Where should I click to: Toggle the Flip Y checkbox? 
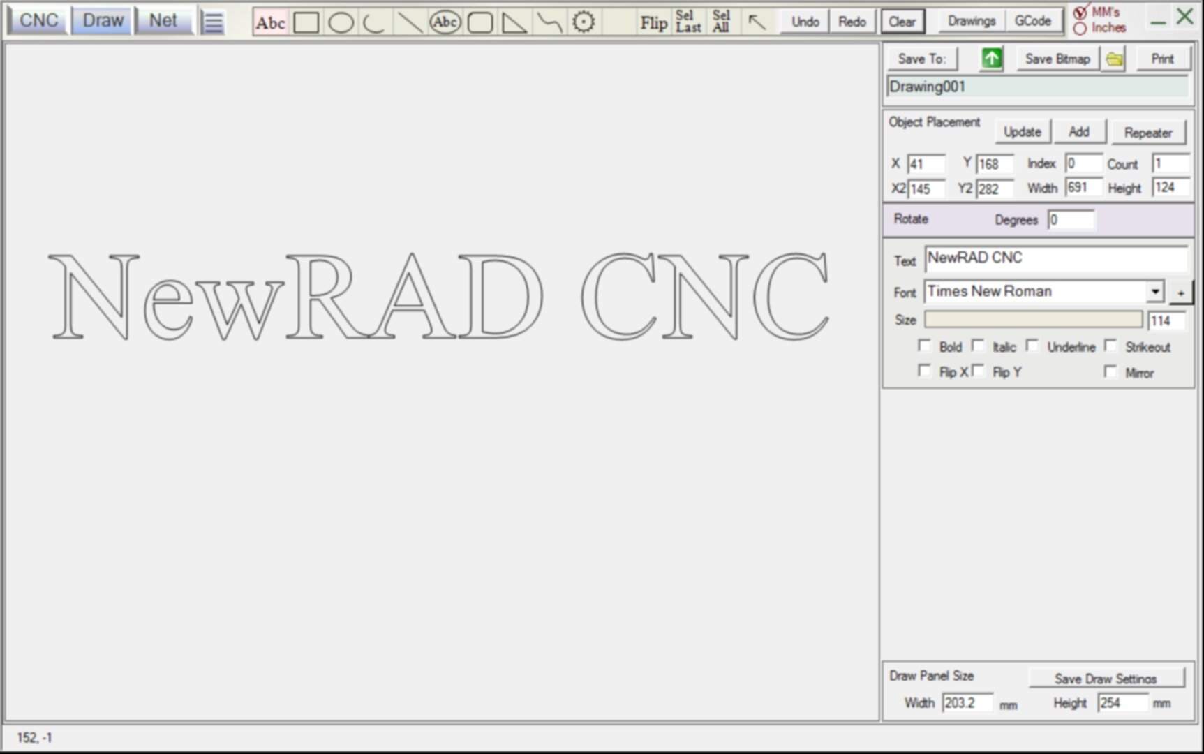tap(978, 371)
